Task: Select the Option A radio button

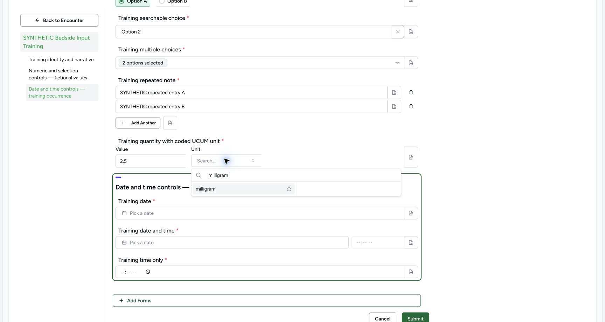Action: [121, 1]
